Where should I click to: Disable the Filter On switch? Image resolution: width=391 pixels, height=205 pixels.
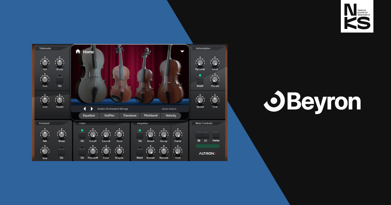point(82,134)
